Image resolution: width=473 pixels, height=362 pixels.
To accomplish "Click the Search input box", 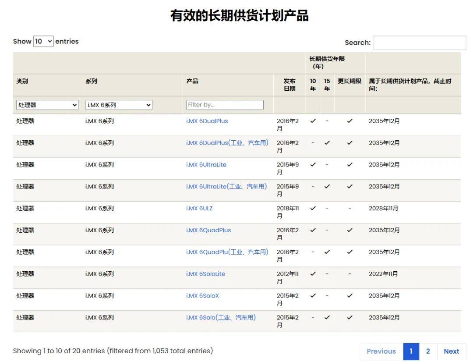I will pos(420,43).
